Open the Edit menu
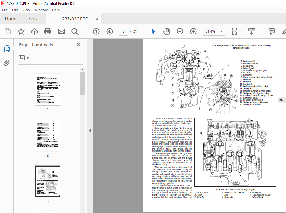The height and width of the screenshot is (213, 286). click(15, 10)
